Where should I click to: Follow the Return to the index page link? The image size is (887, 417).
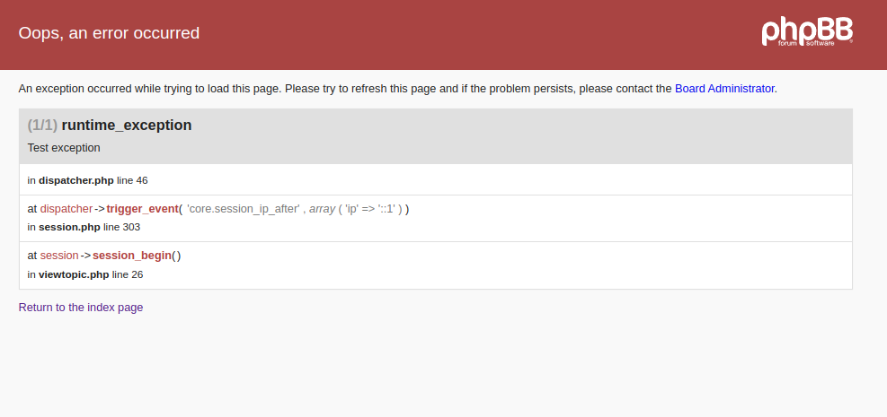pyautogui.click(x=81, y=308)
